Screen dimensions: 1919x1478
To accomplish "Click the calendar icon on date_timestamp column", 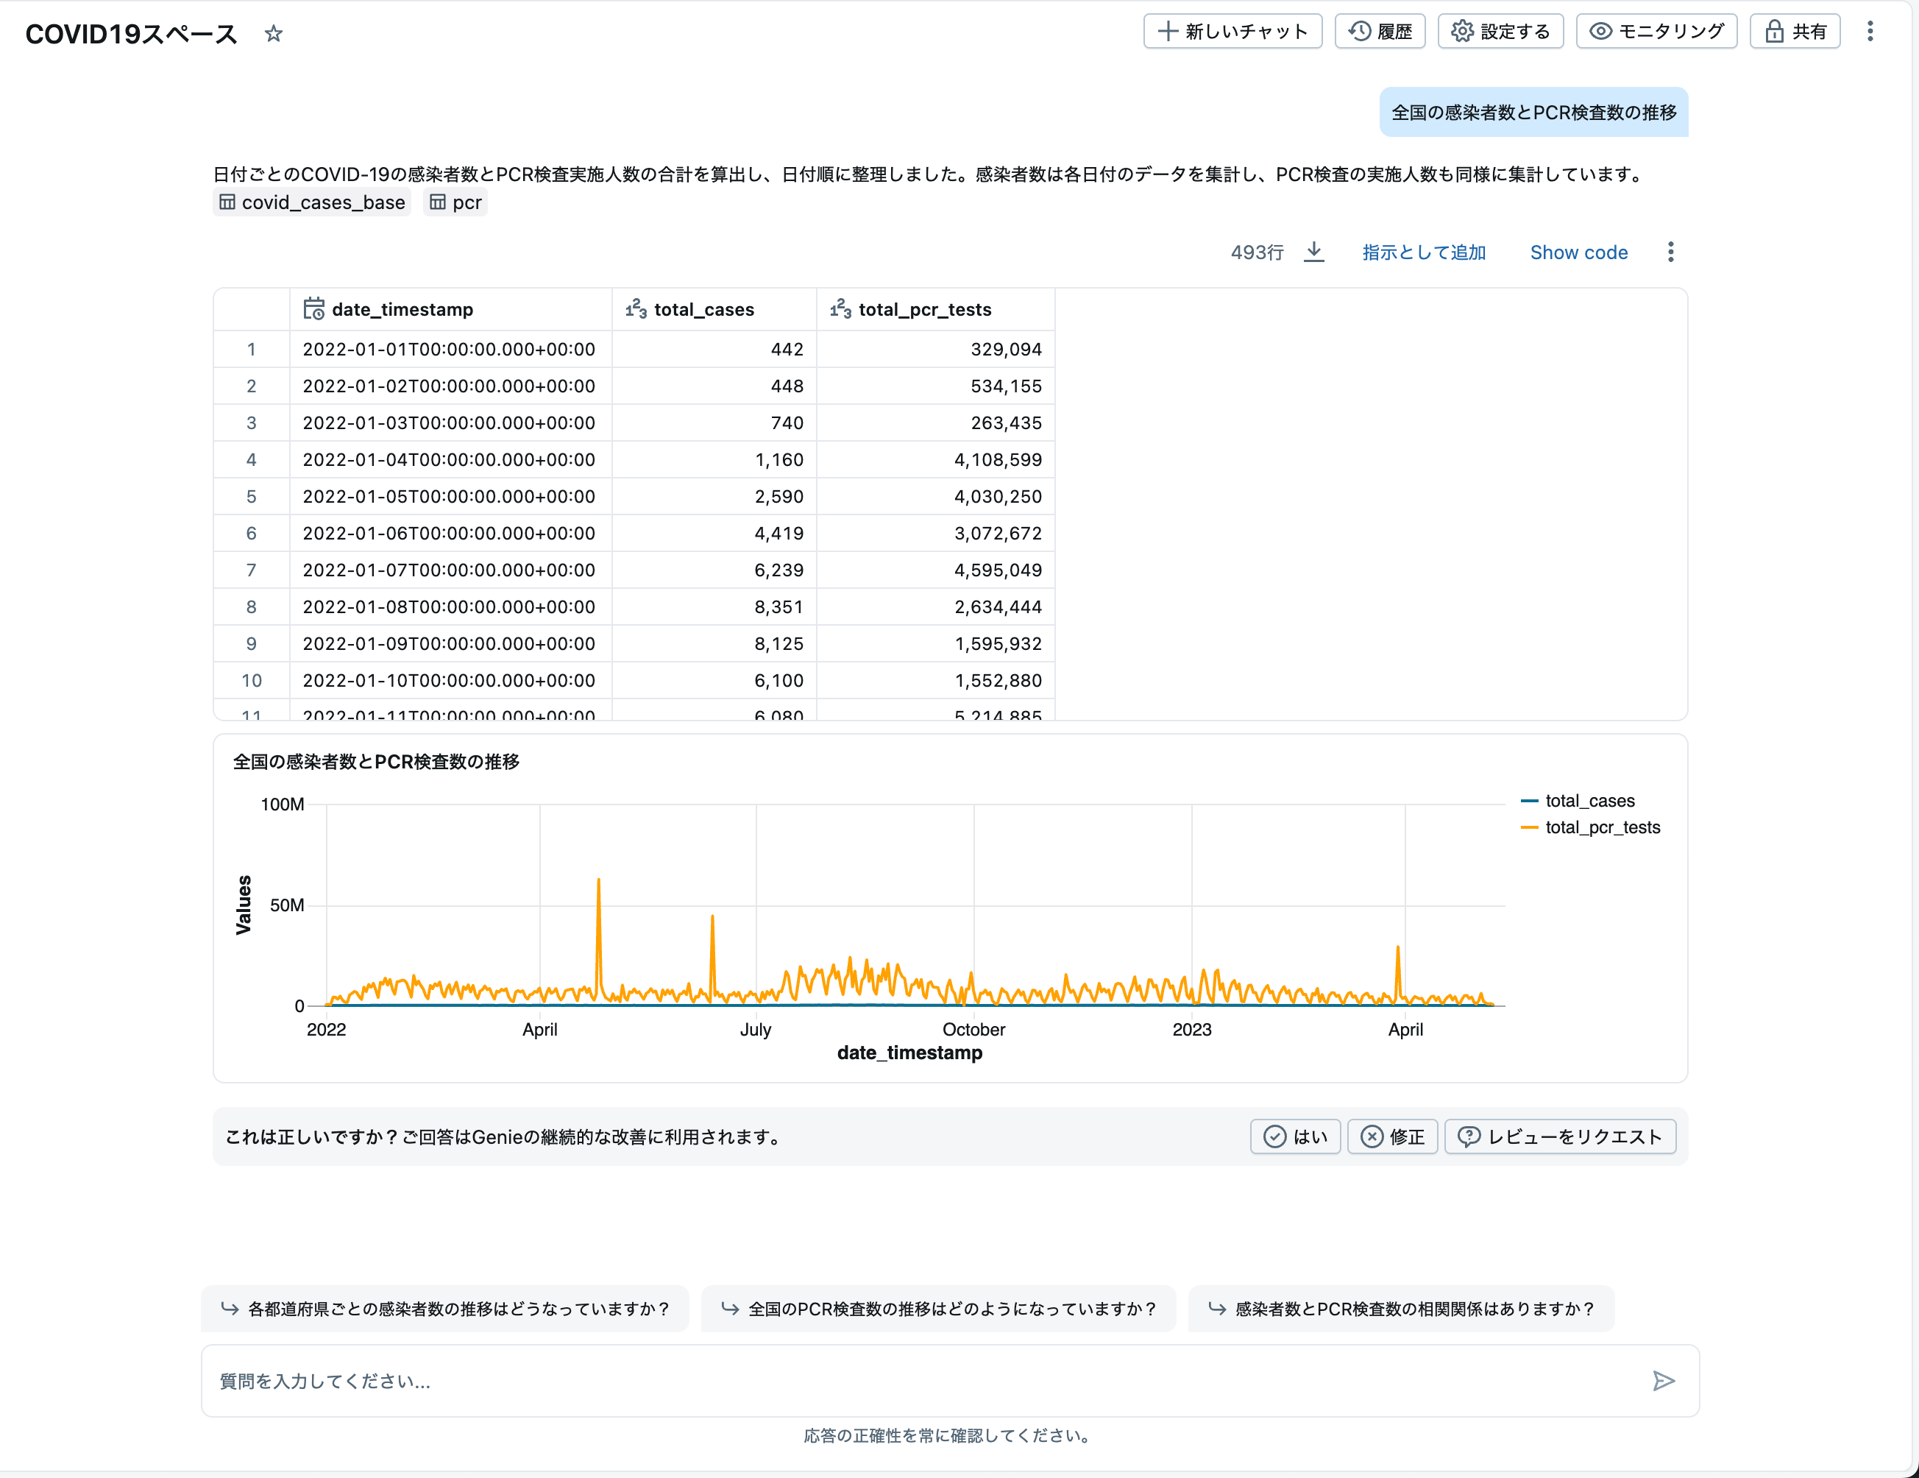I will click(315, 308).
